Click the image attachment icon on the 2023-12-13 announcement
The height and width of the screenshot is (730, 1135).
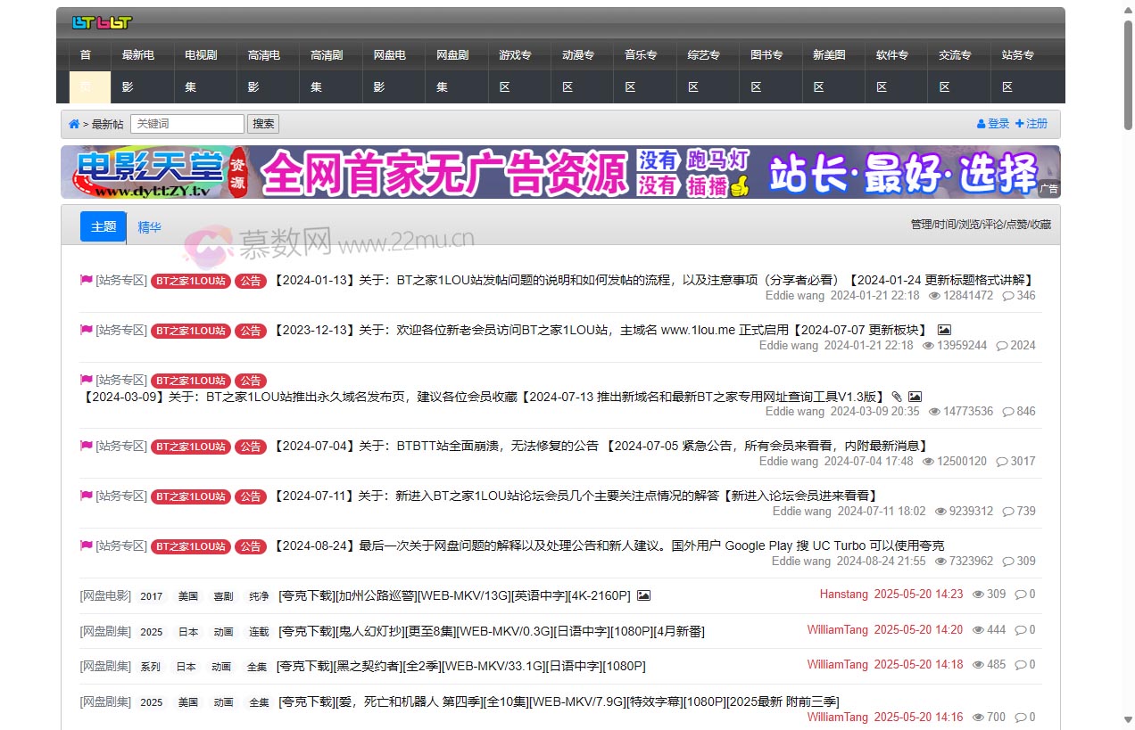[x=944, y=329]
